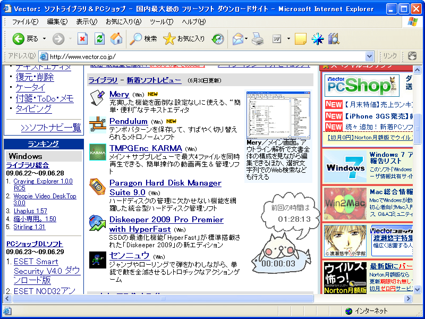This screenshot has height=319, width=425.
Task: Open the Mail button dropdown arrow
Action: [246, 39]
